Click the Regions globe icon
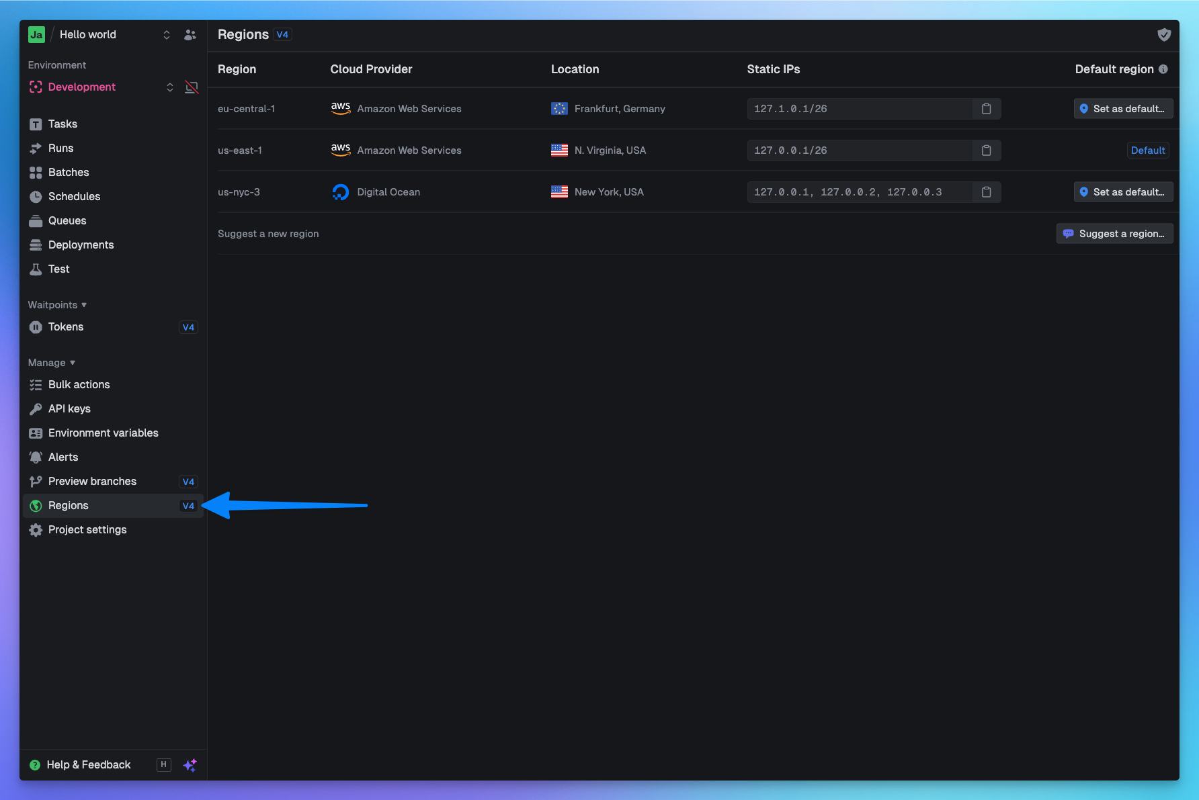 click(x=36, y=506)
